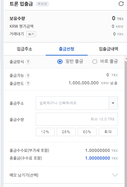Screen dimensions: 127x187
Task: Select the 바로 출금 radio button
Action: click(95, 62)
